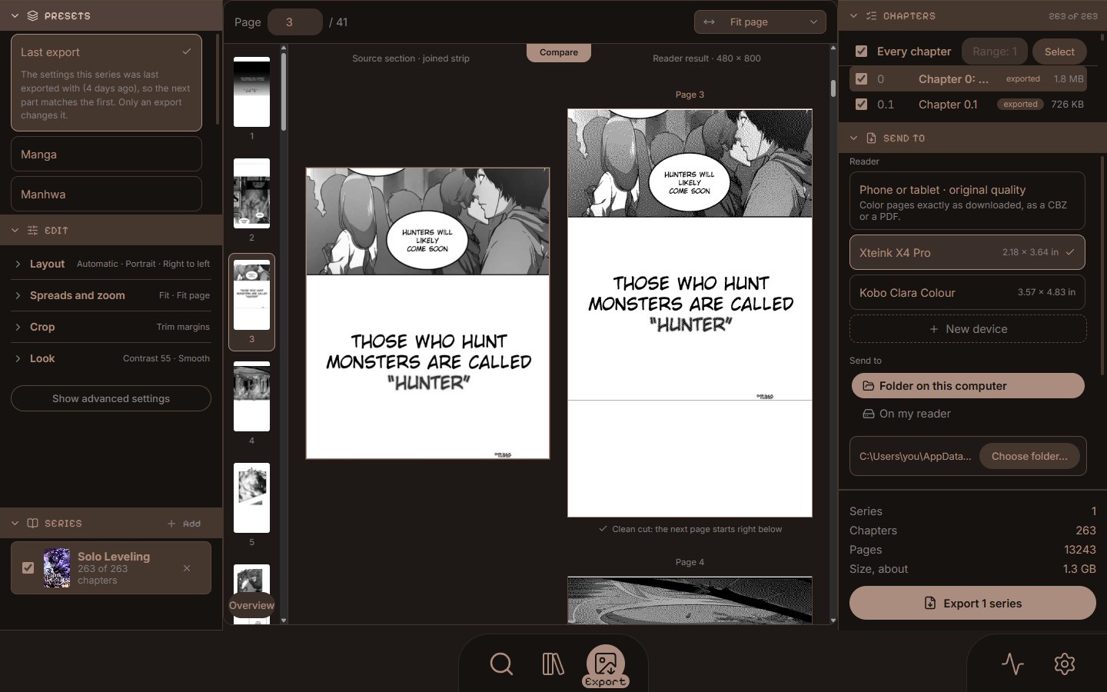The width and height of the screenshot is (1107, 692).
Task: Open the activity pulse icon
Action: (x=1012, y=664)
